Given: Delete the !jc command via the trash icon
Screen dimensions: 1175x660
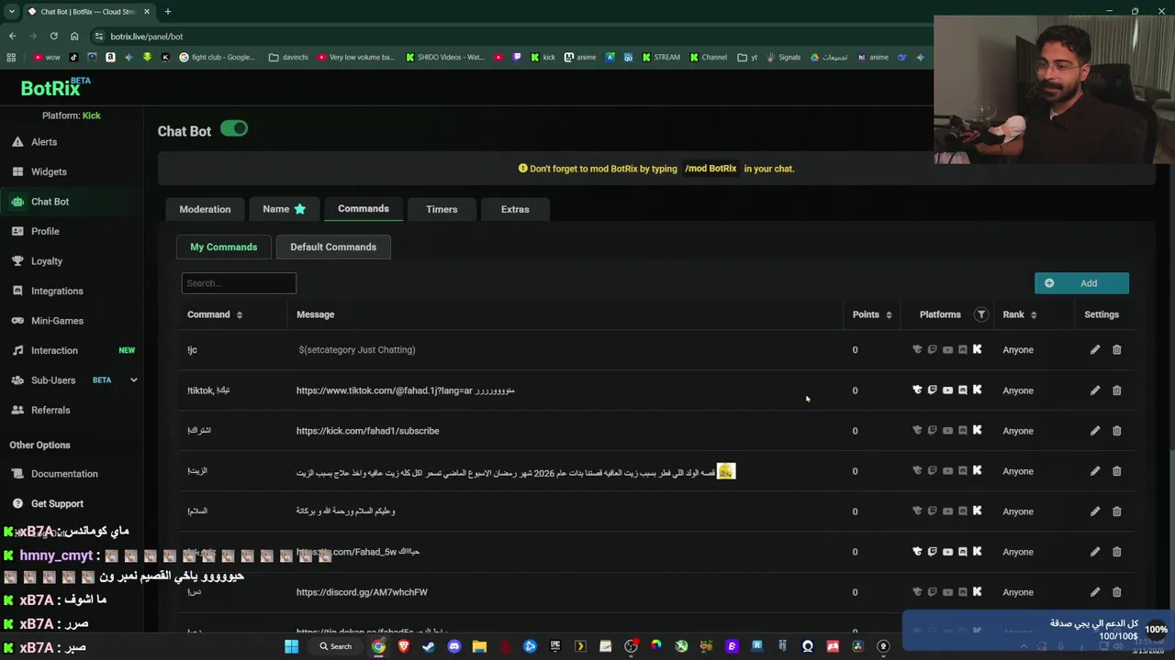Looking at the screenshot, I should (1117, 349).
